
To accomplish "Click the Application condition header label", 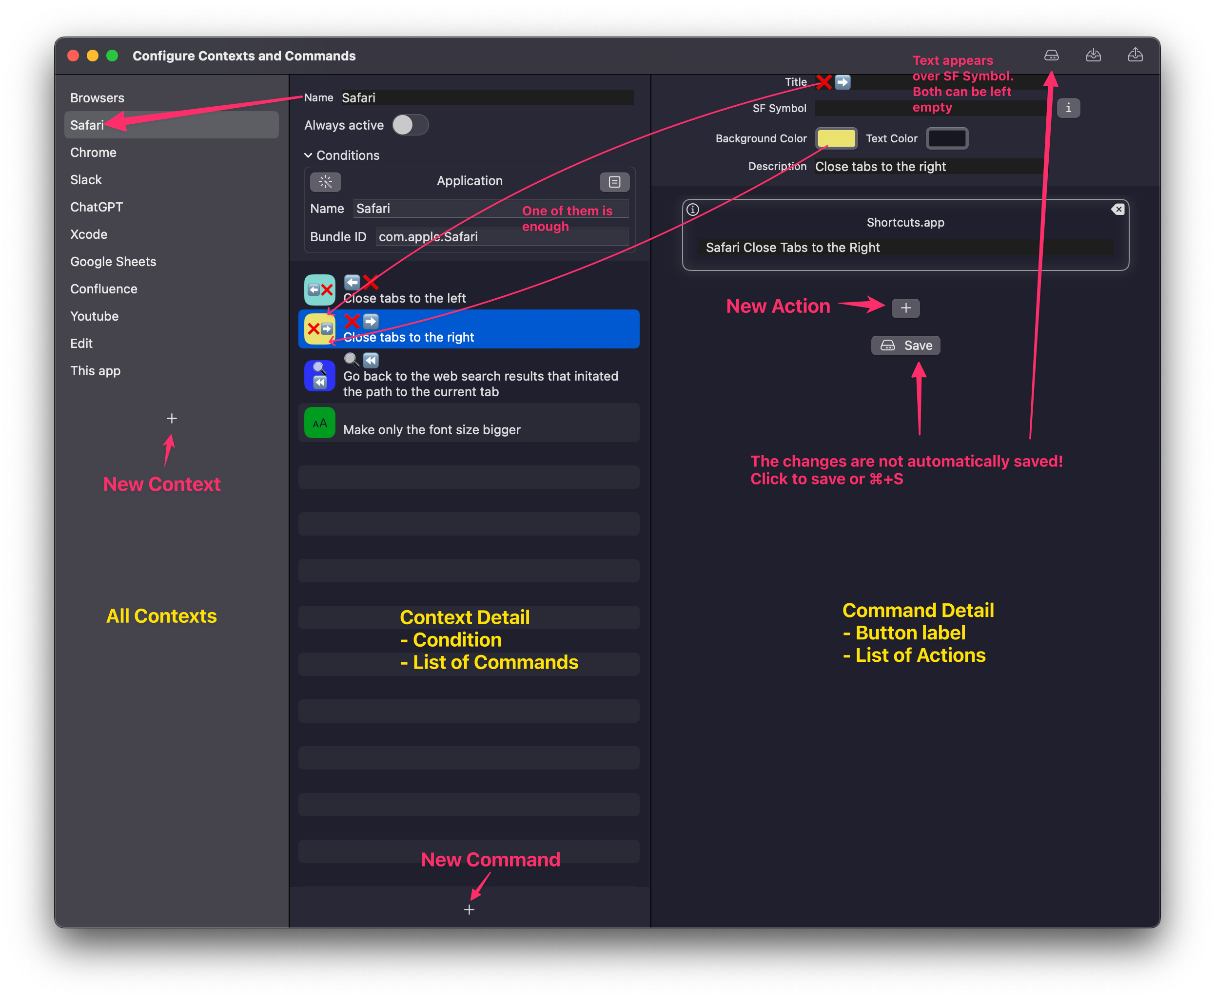I will coord(470,181).
